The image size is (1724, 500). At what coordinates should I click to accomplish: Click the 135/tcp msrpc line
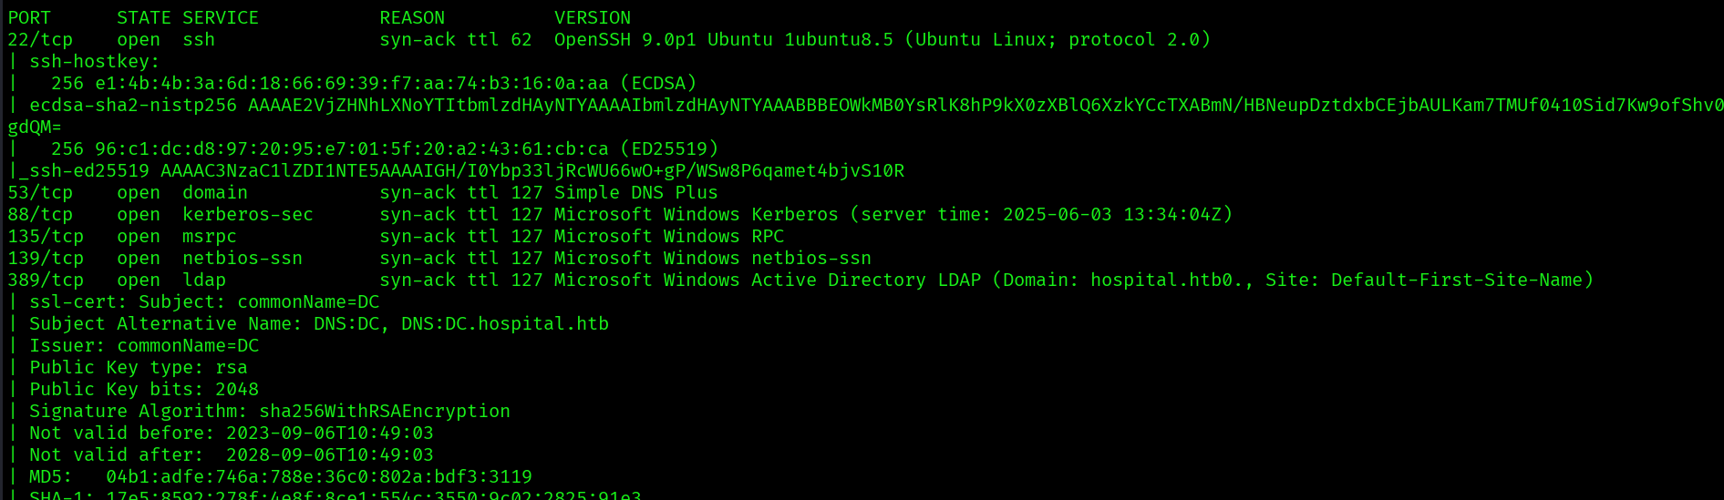(x=396, y=236)
